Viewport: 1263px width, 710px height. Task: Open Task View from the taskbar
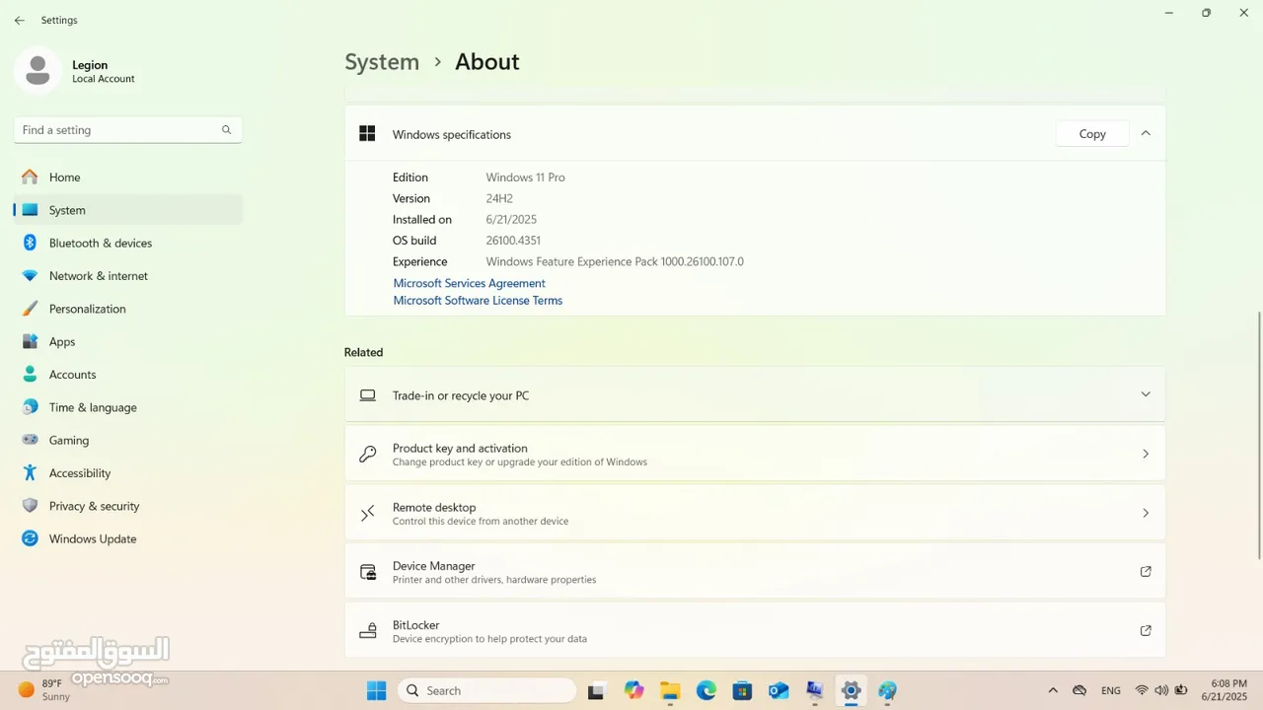tap(596, 691)
